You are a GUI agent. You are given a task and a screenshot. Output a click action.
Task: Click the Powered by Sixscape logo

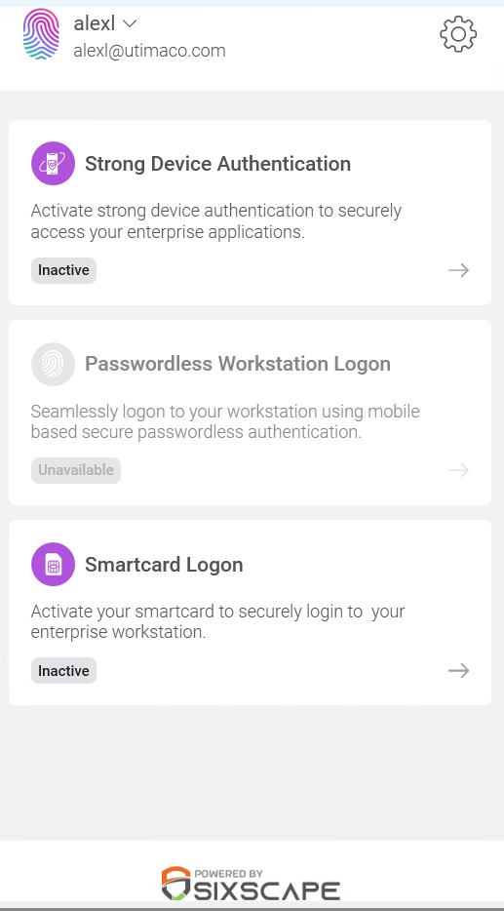click(251, 884)
